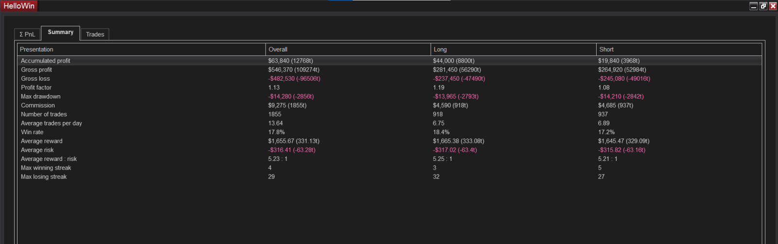Click short gross loss -$245,080 (-49016t)
The height and width of the screenshot is (244, 778).
624,79
